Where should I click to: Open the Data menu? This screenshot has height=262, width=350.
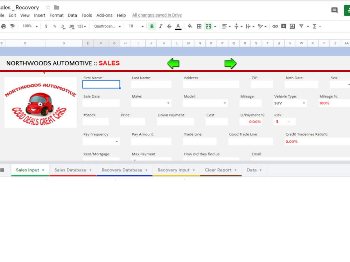[x=72, y=15]
